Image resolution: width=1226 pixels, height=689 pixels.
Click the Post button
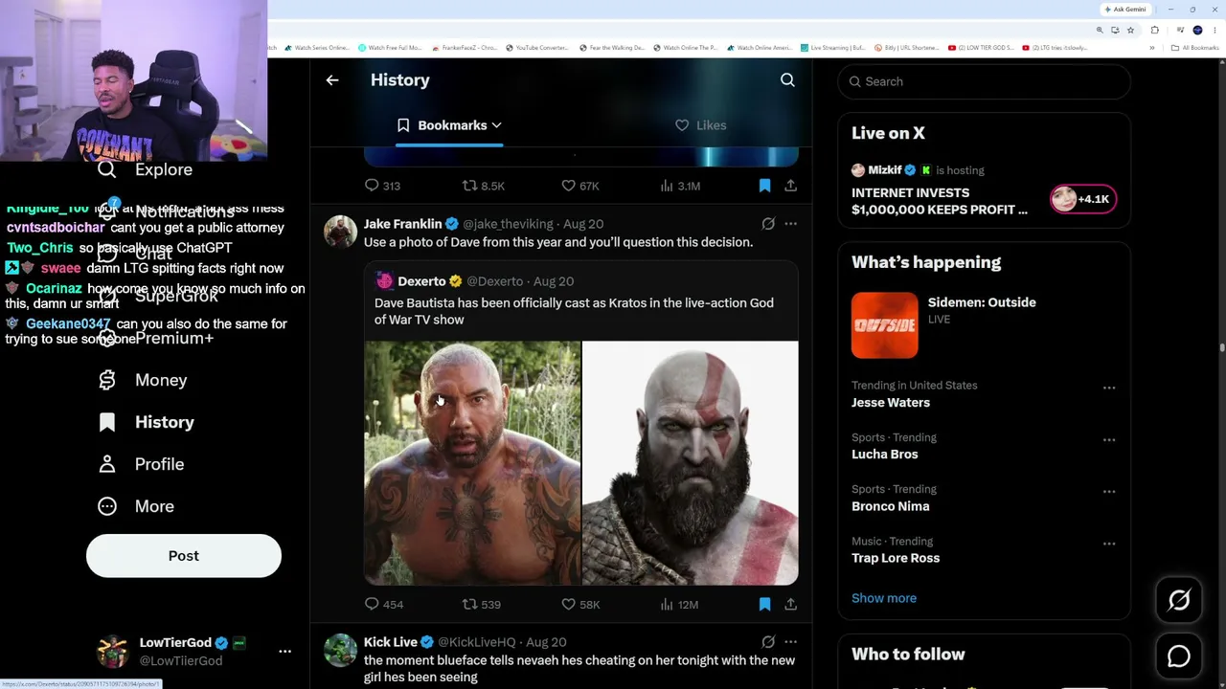pos(184,556)
